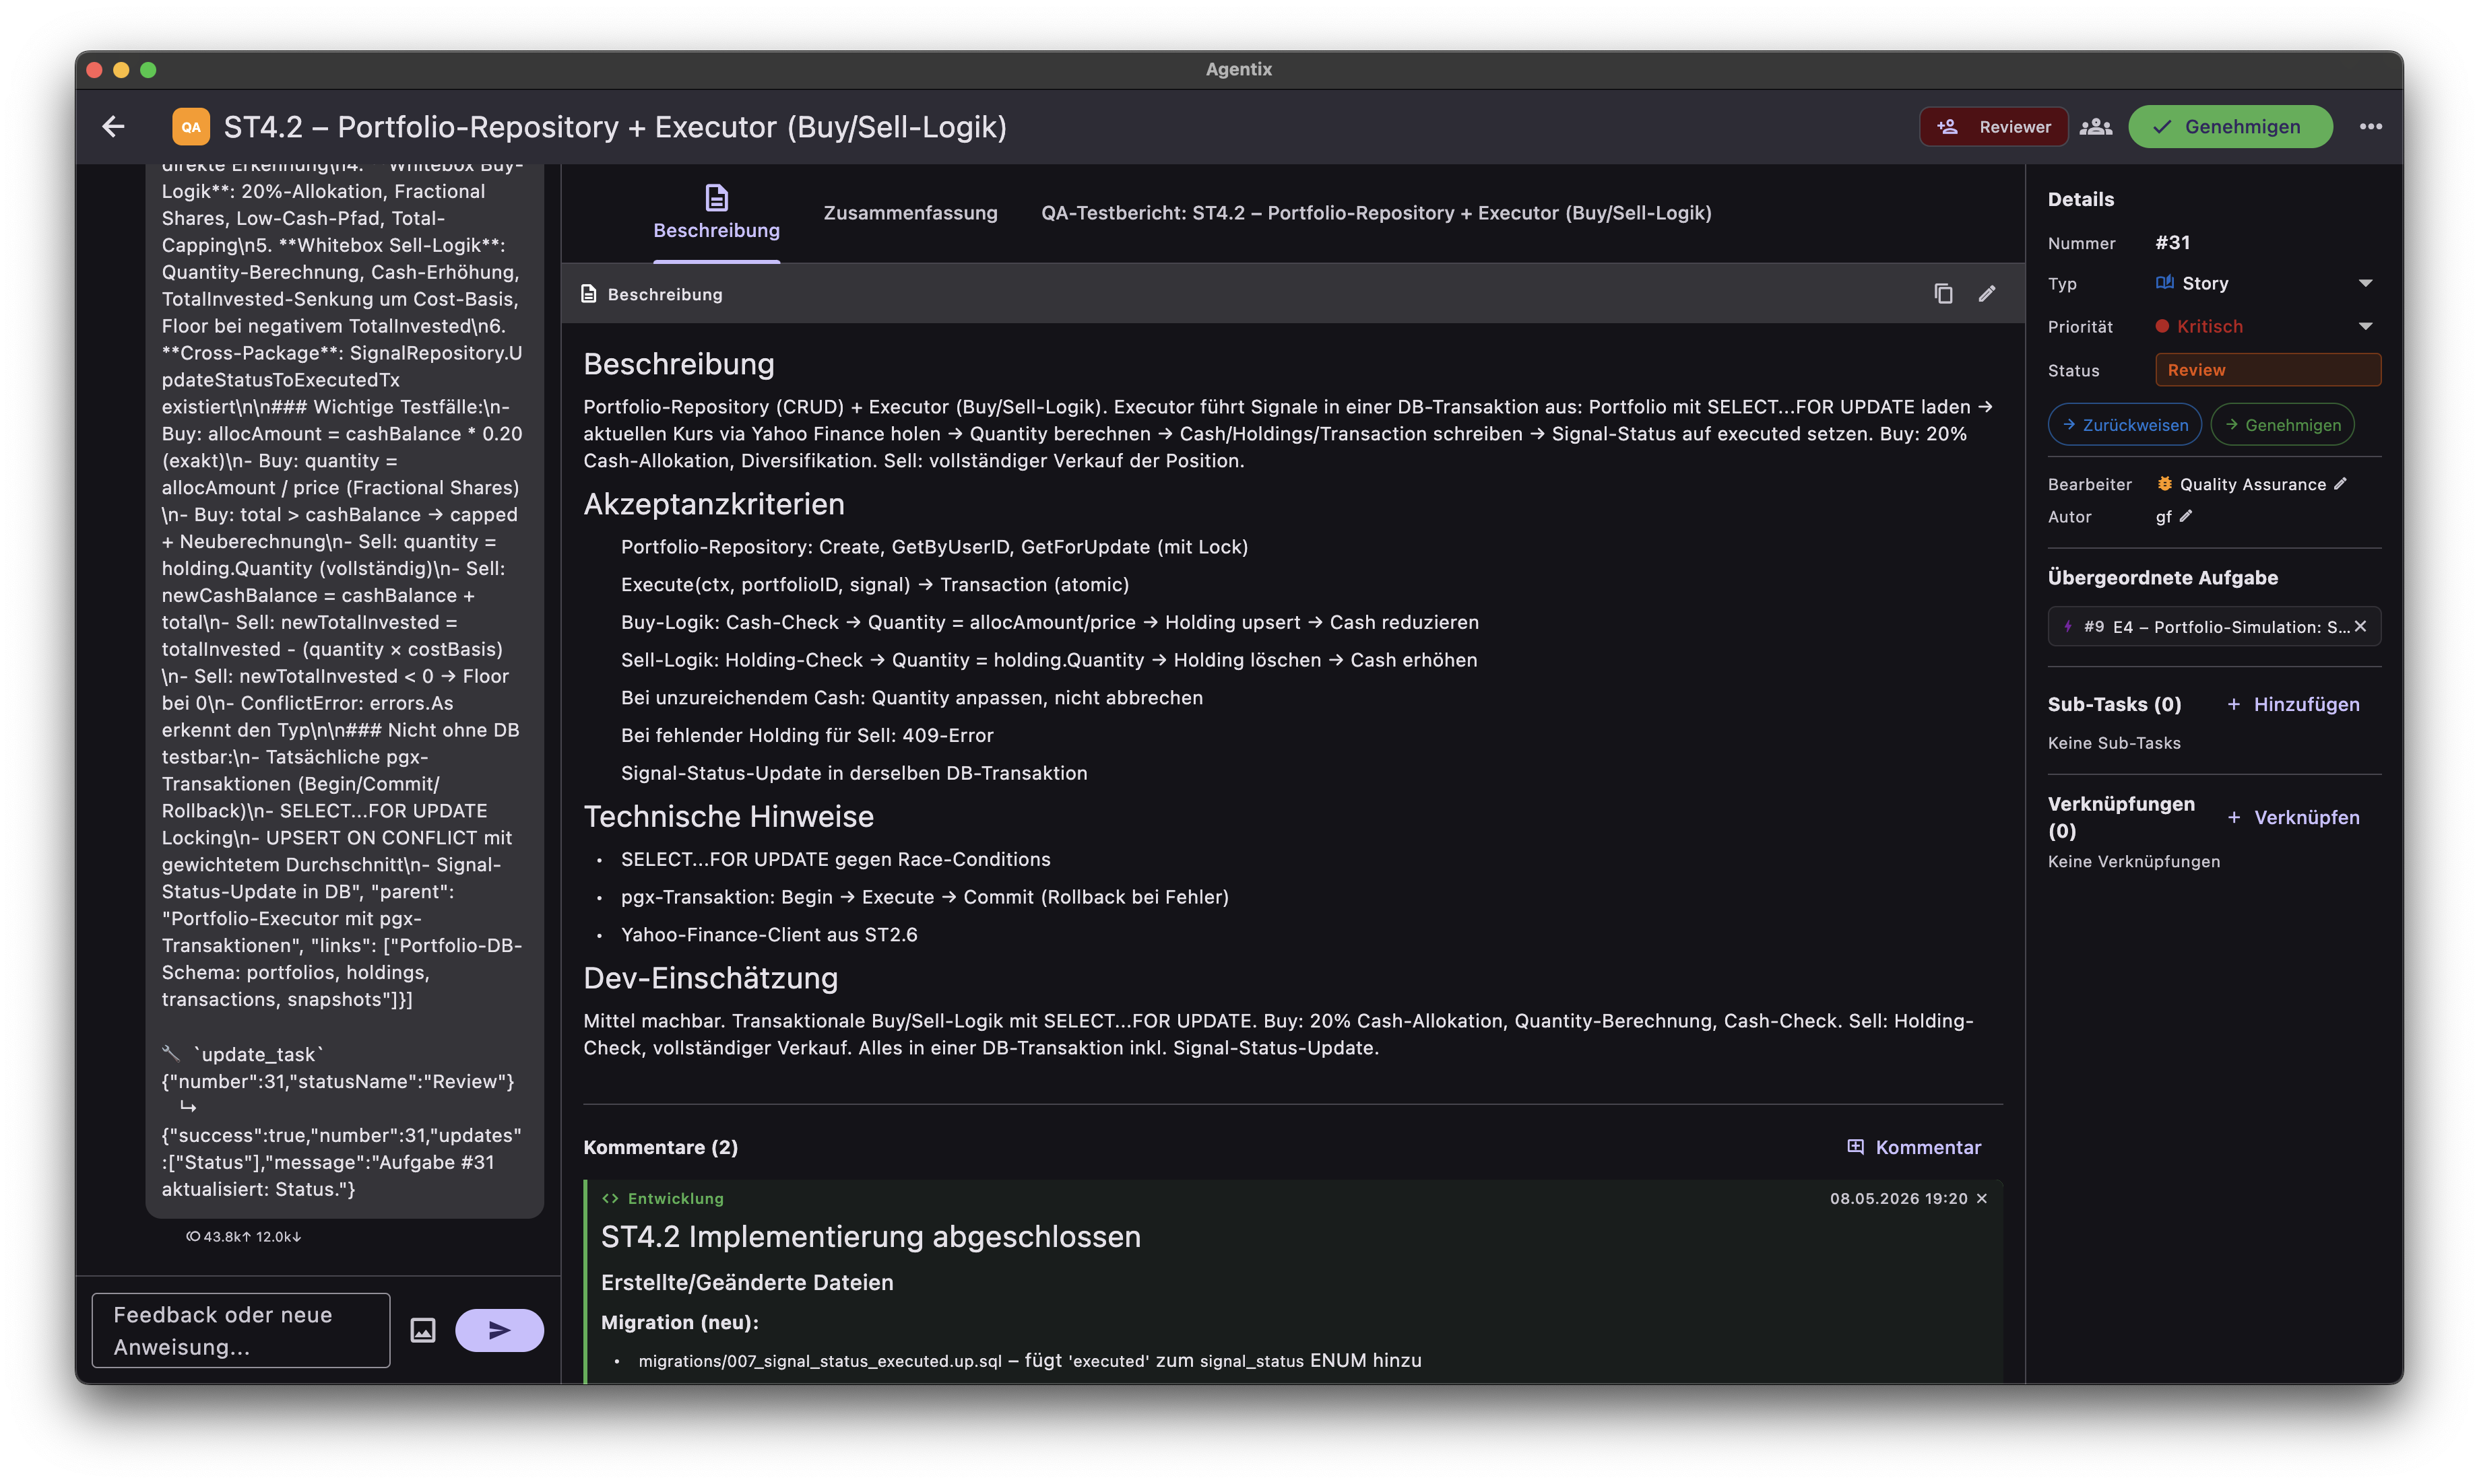
Task: Switch to the Zusammenfassung tab
Action: point(910,213)
